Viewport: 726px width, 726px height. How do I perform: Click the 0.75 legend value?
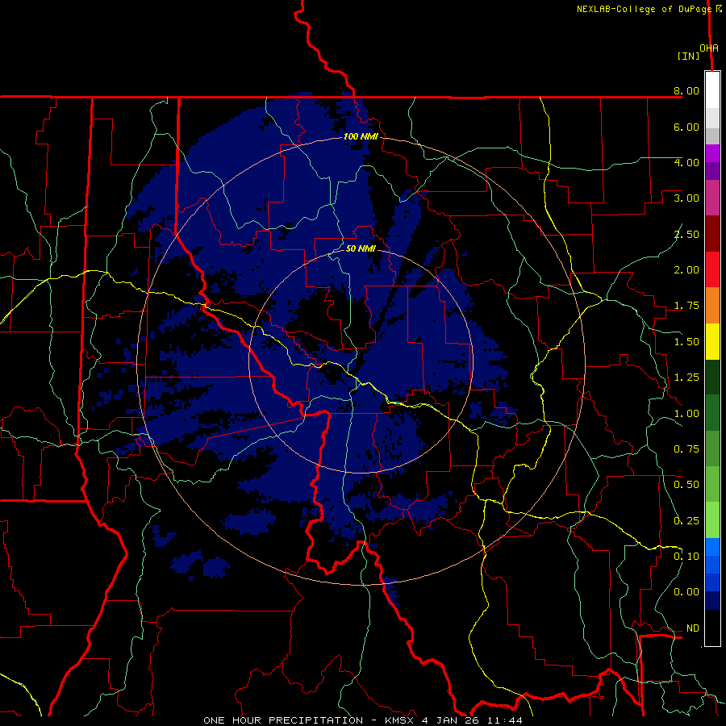coord(686,449)
